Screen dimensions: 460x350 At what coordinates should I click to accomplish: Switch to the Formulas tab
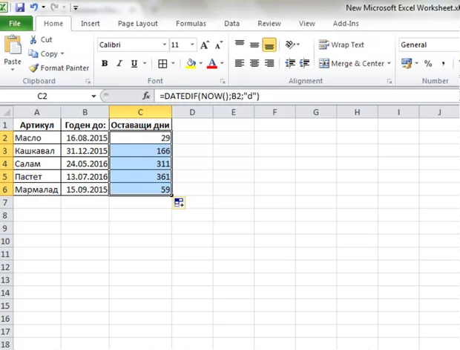point(191,23)
